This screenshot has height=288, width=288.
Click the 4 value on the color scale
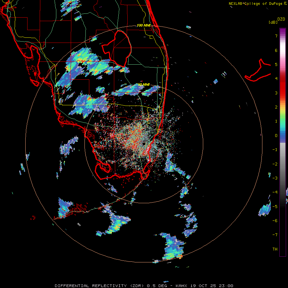[x=276, y=79]
